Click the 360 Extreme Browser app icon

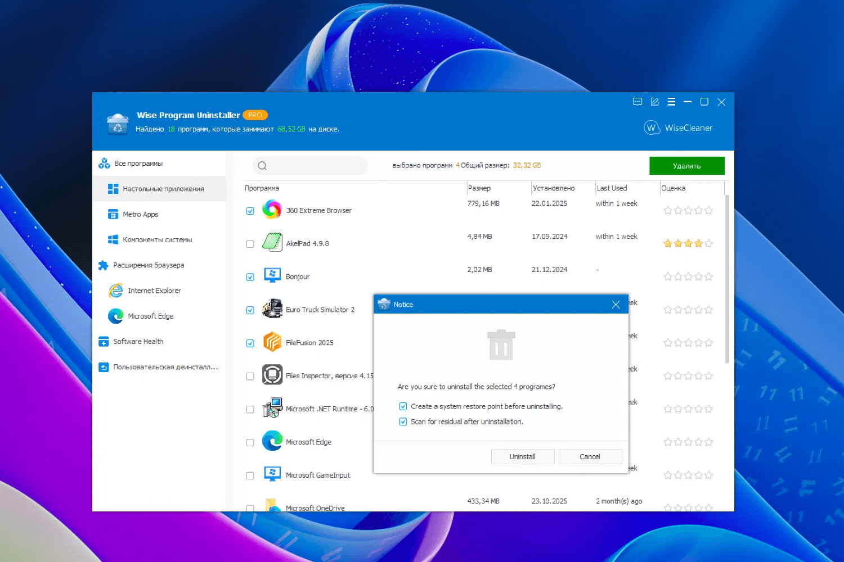click(x=272, y=210)
